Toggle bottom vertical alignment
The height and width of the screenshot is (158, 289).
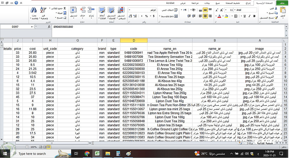click(x=200, y=10)
